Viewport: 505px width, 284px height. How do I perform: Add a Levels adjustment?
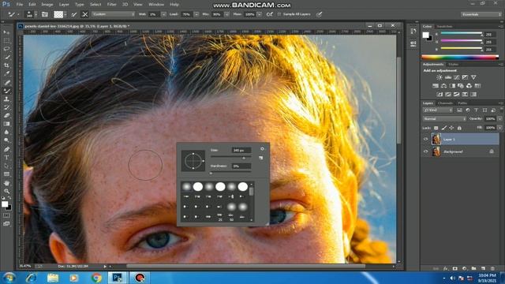(x=448, y=77)
